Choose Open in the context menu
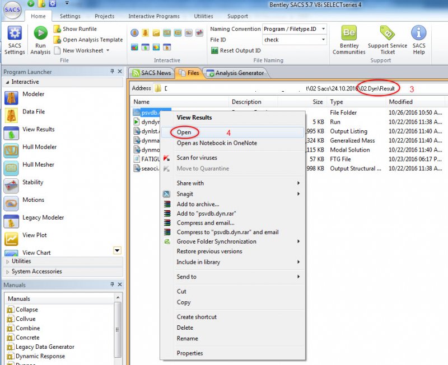The image size is (448, 365). click(x=232, y=132)
